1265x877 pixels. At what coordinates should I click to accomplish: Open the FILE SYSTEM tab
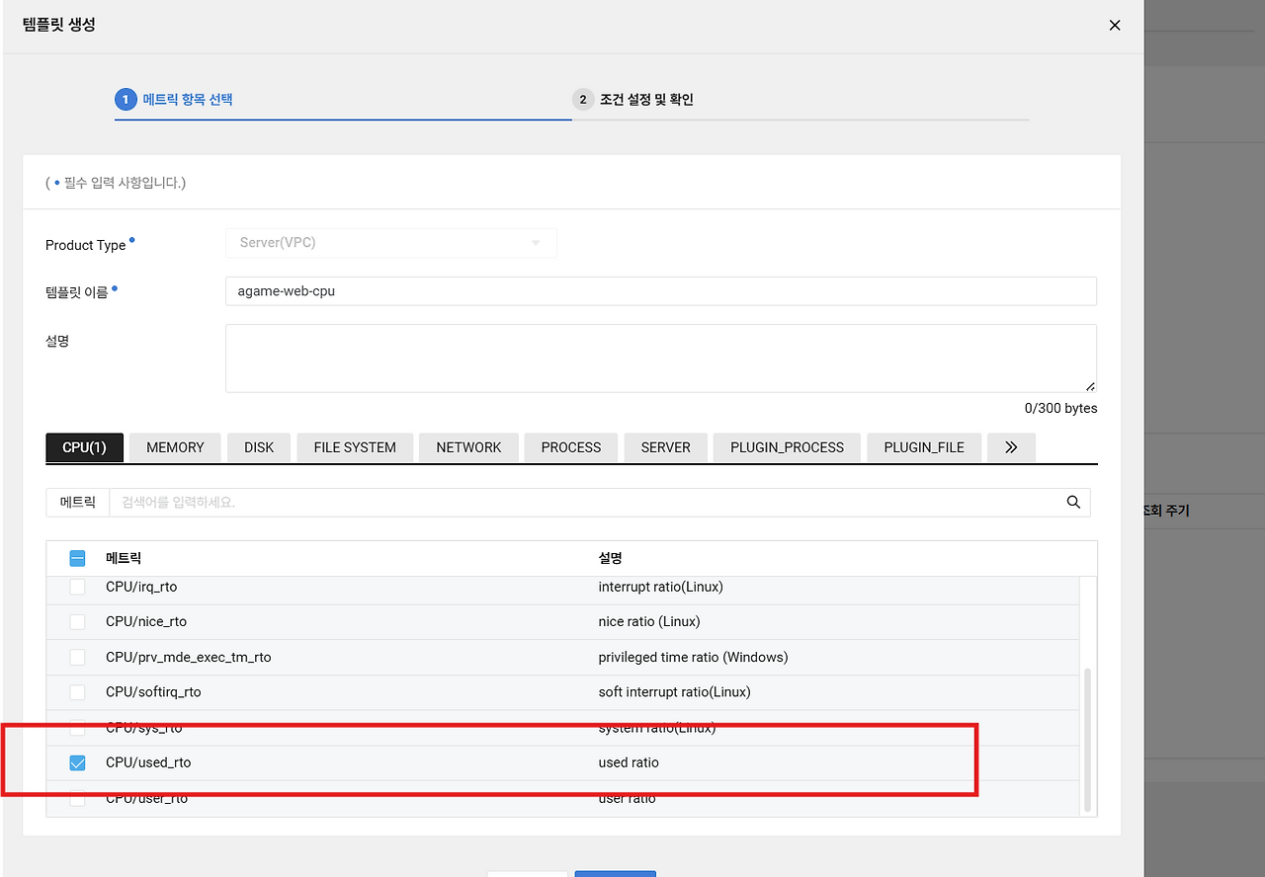coord(355,447)
